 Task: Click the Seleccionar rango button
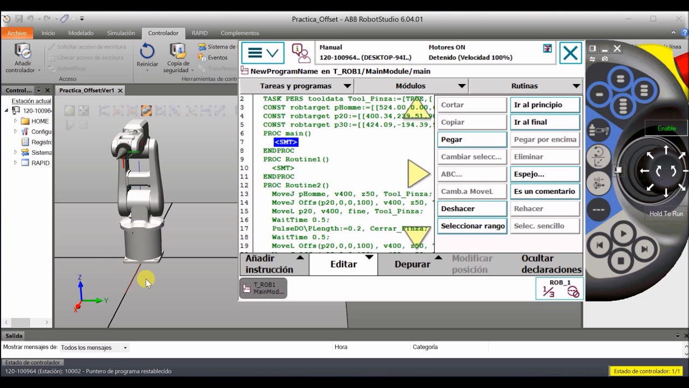[x=472, y=226]
